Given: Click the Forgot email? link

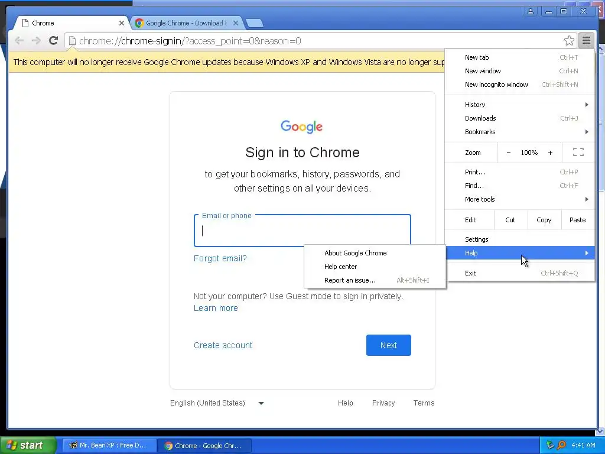Looking at the screenshot, I should 220,258.
